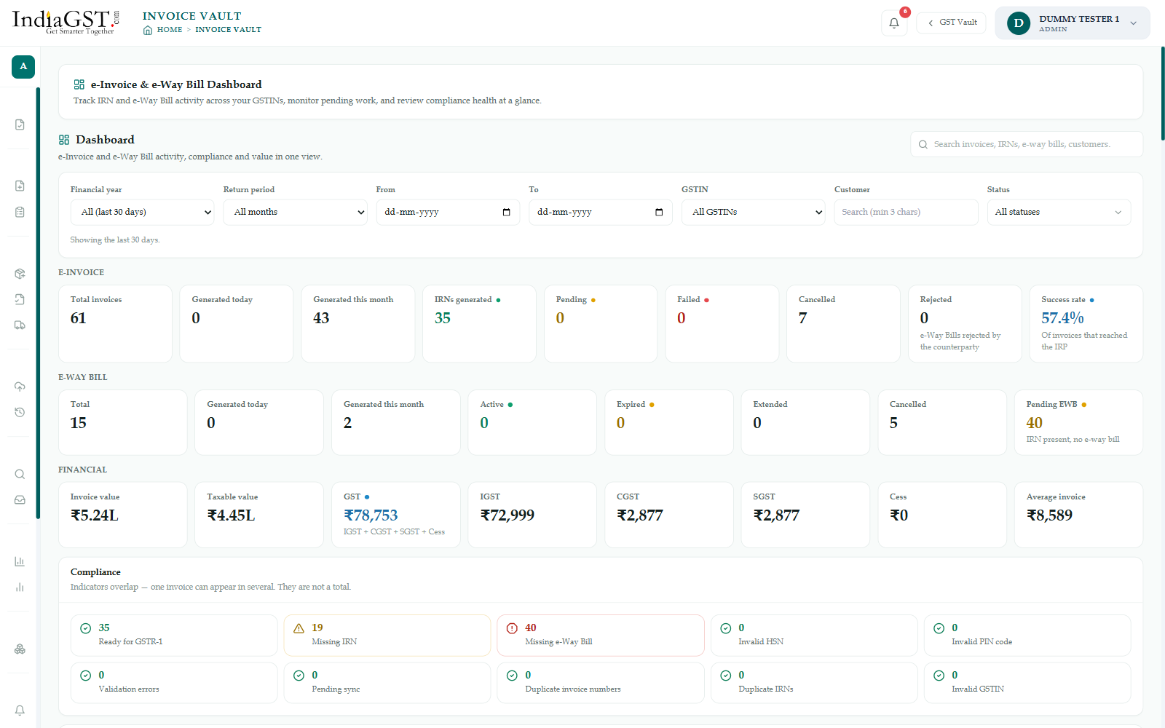Screen dimensions: 1165x728
Task: Click the bar chart with axes sidebar icon
Action: coord(20,561)
